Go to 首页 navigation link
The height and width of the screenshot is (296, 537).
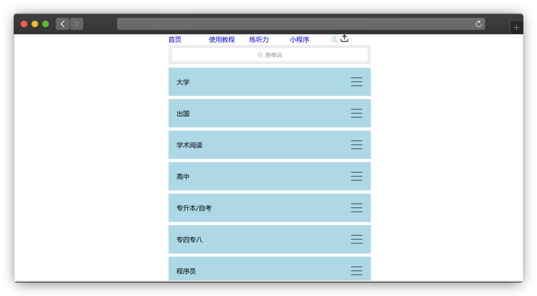(x=175, y=40)
